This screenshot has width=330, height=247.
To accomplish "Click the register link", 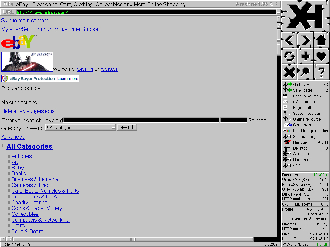I will (x=109, y=69).
